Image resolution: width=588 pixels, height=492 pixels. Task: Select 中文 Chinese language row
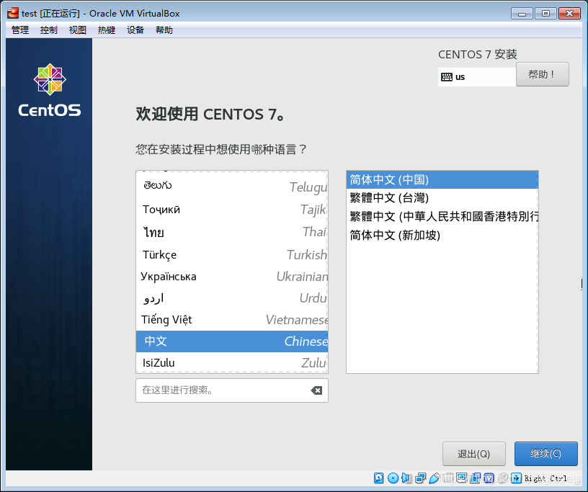point(232,341)
